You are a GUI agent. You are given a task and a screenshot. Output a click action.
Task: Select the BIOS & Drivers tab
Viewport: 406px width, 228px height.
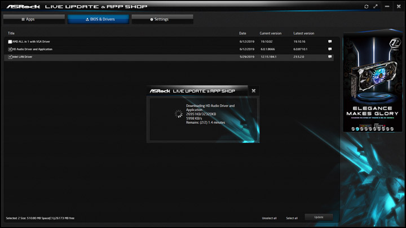pyautogui.click(x=98, y=19)
